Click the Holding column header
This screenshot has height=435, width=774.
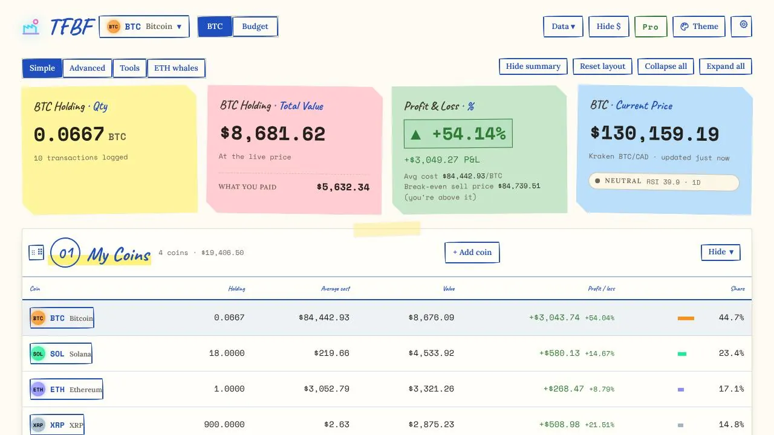click(x=236, y=289)
